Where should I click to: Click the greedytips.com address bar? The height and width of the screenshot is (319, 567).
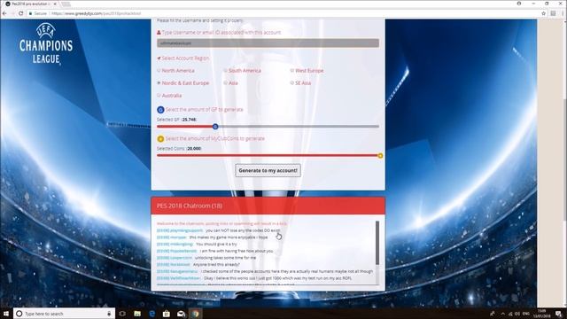[x=282, y=13]
